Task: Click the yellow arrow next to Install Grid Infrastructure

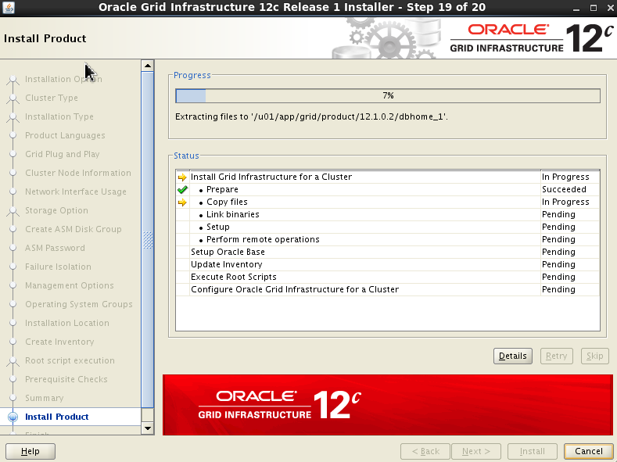Action: click(182, 177)
